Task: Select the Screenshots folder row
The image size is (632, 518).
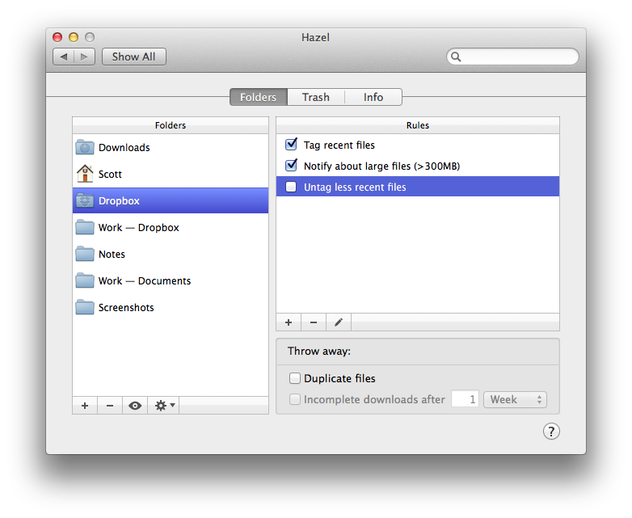Action: tap(171, 307)
